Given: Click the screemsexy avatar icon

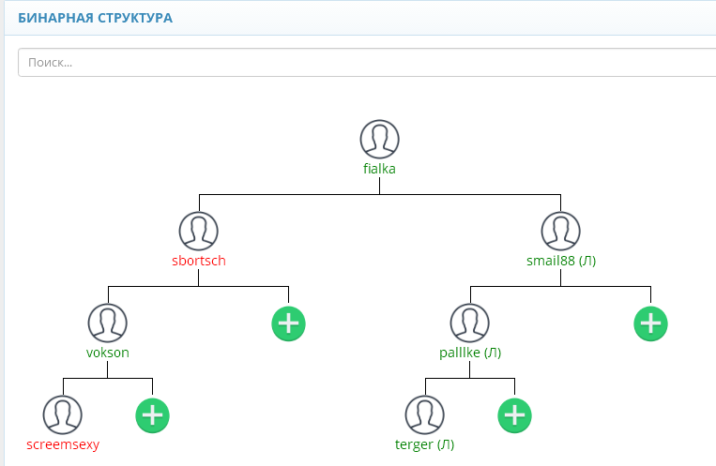Looking at the screenshot, I should coord(63,414).
